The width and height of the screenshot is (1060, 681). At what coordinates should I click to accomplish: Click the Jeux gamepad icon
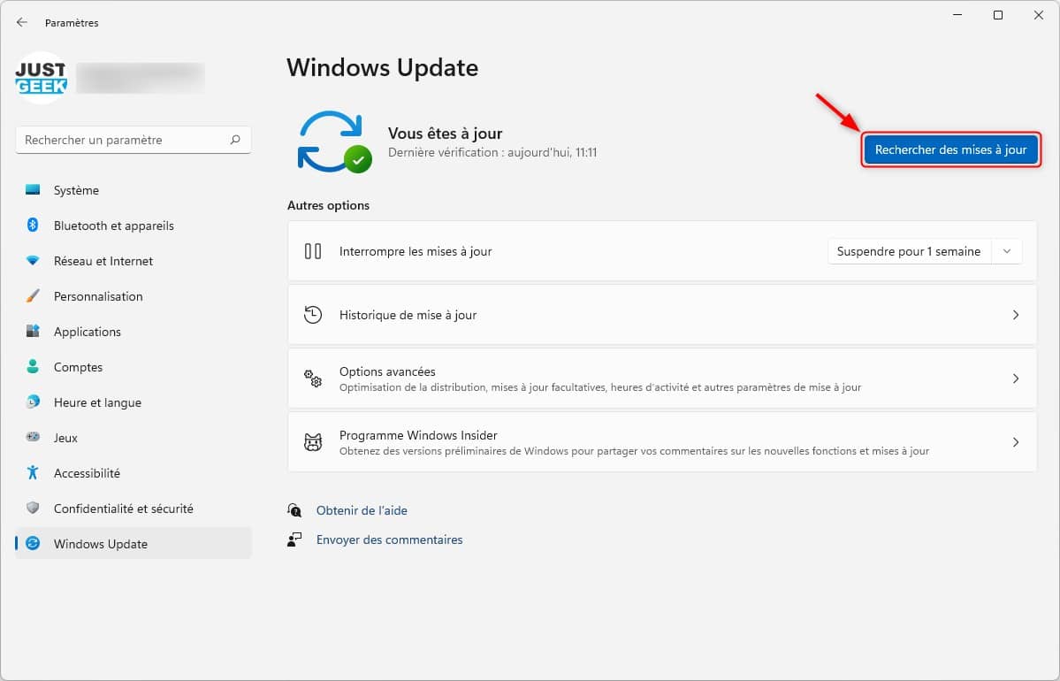click(x=33, y=437)
